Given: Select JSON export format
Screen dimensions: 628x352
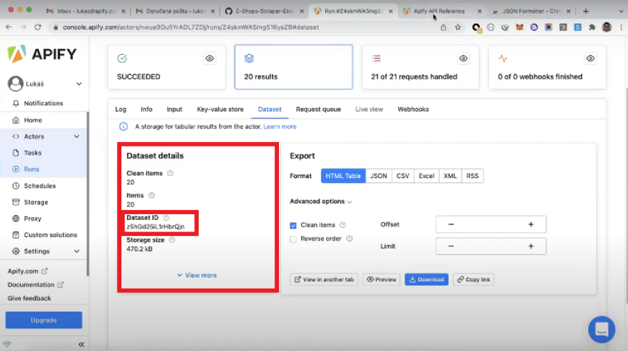Looking at the screenshot, I should point(379,176).
